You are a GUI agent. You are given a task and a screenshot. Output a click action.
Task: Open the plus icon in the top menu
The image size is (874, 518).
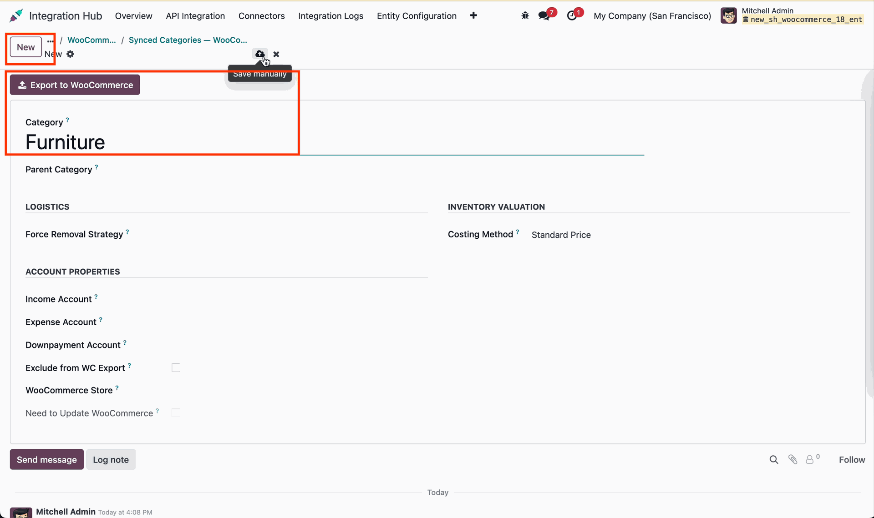tap(473, 15)
